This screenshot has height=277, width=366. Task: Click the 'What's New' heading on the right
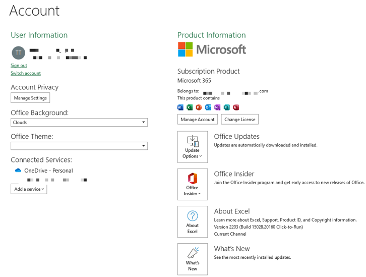232,249
